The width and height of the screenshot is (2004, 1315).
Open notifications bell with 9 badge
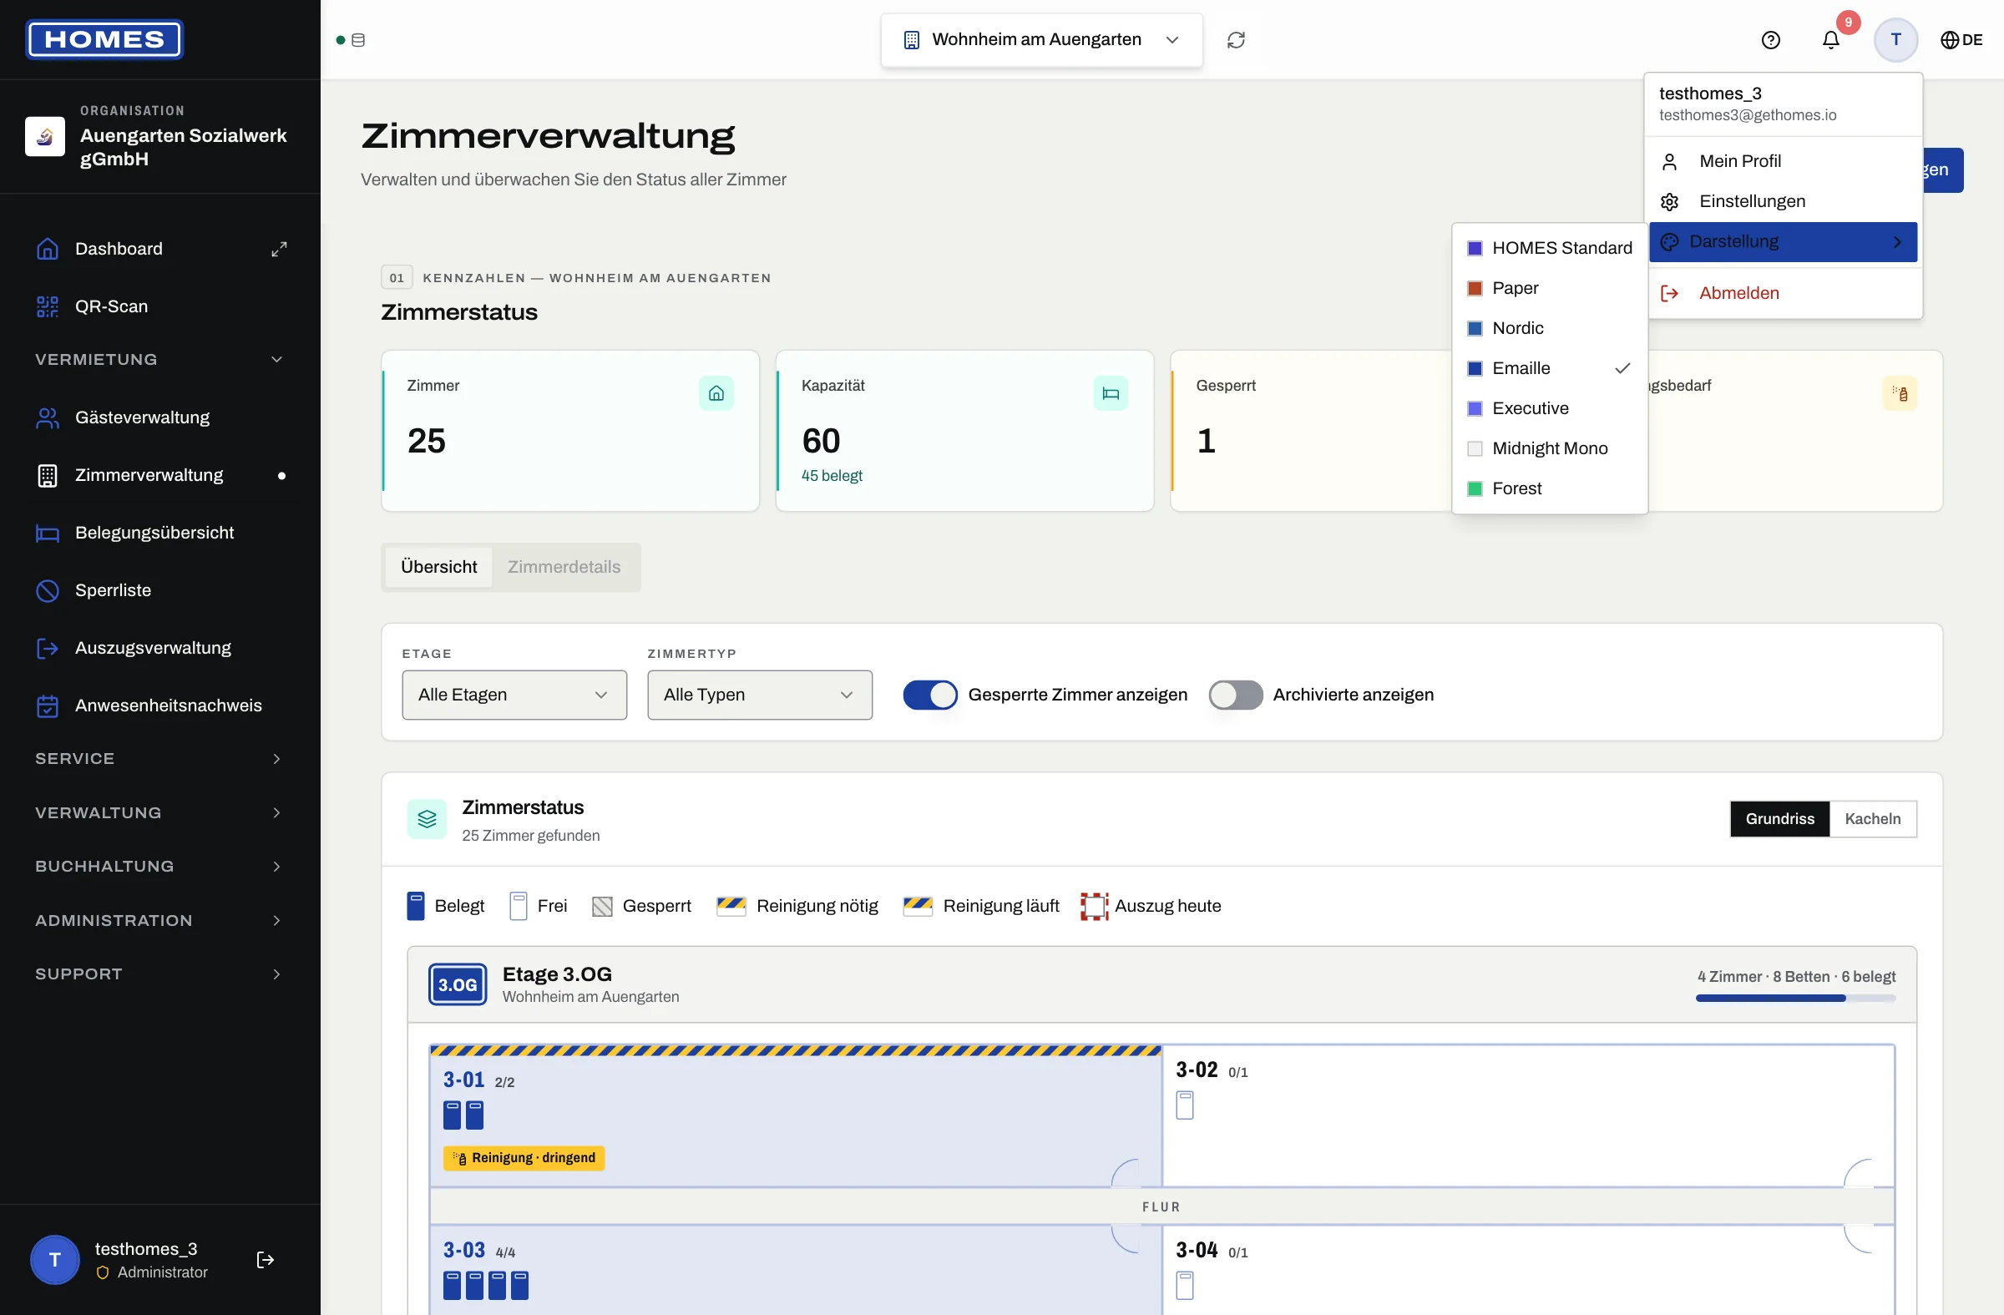(x=1830, y=39)
